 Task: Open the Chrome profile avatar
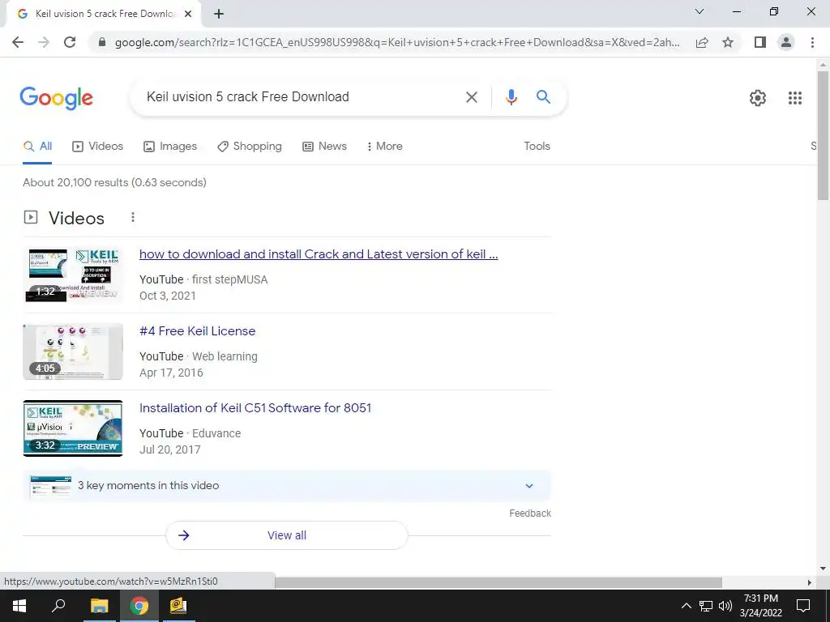click(x=786, y=42)
